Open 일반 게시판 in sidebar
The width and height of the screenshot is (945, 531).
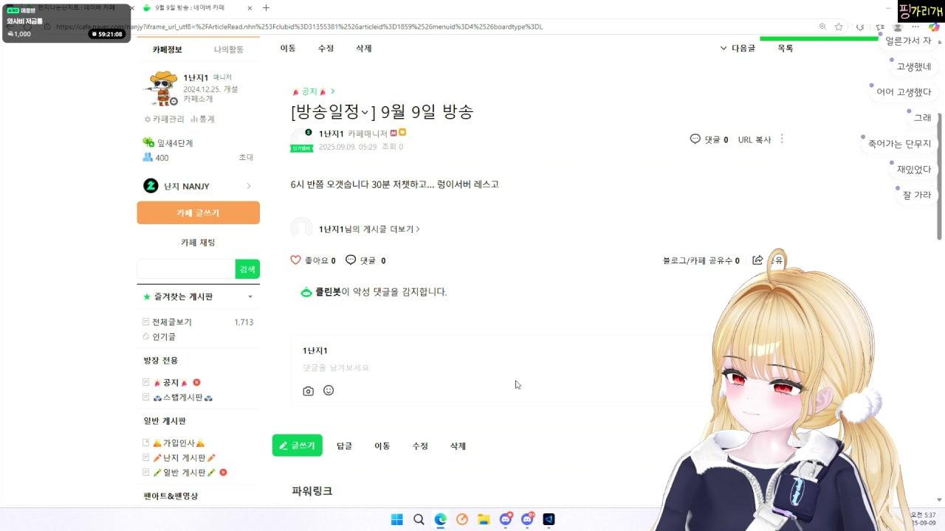(x=184, y=472)
